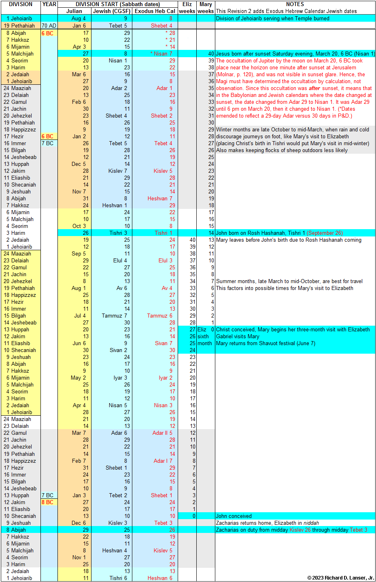
Task: Select the Christ conceived note cell
Action: click(295, 329)
